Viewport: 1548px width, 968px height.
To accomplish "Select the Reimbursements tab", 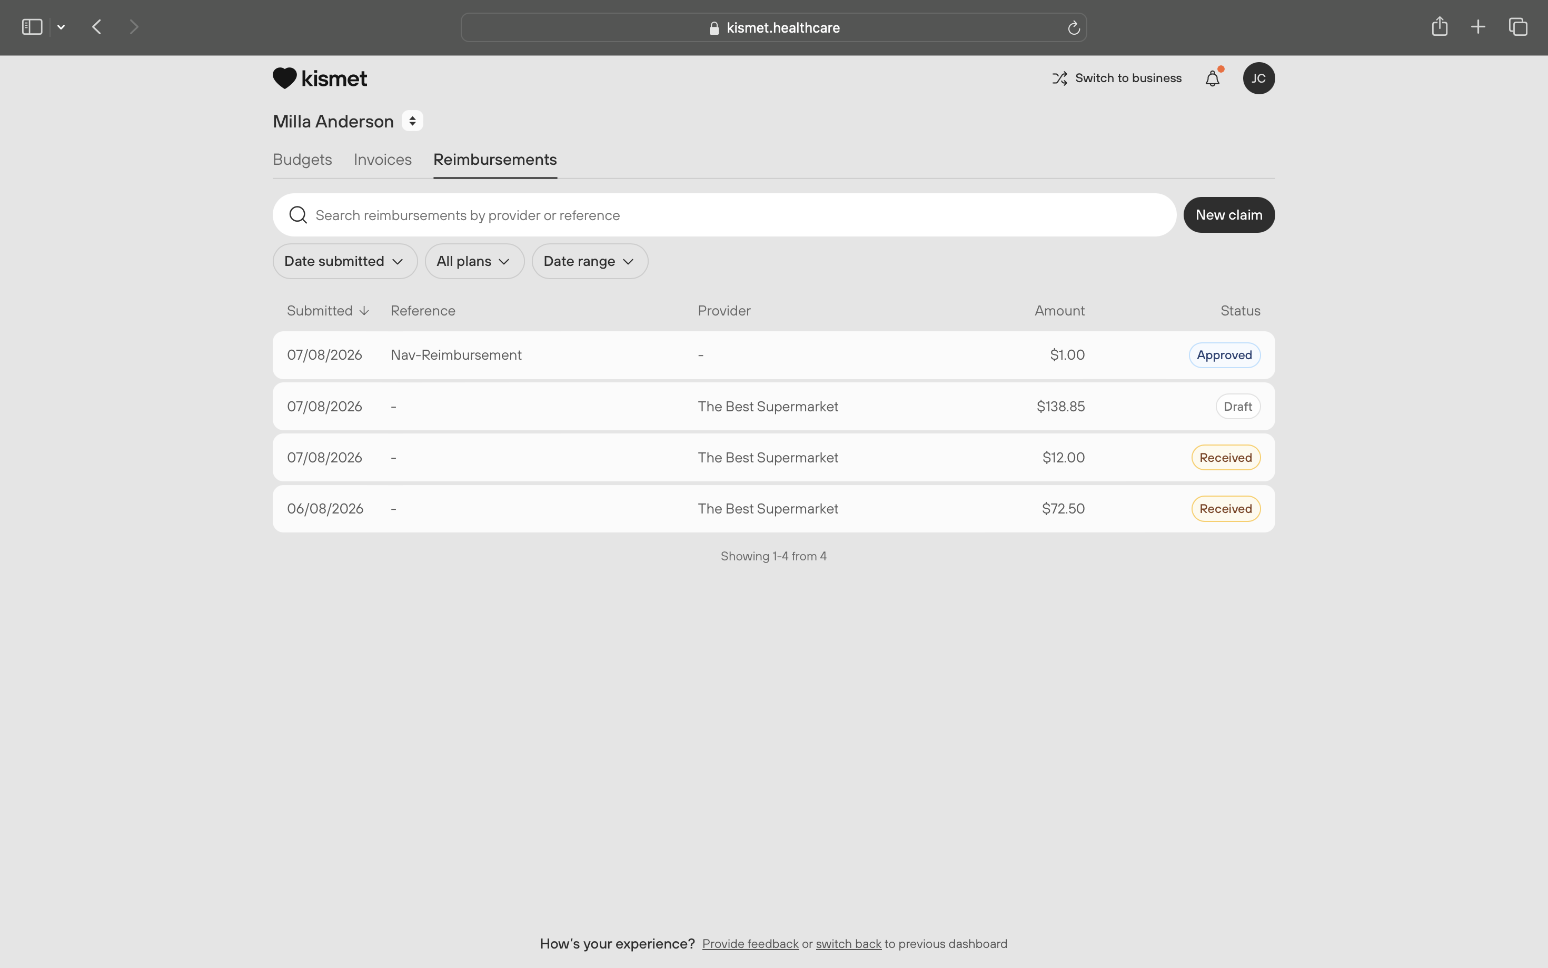I will [x=494, y=160].
